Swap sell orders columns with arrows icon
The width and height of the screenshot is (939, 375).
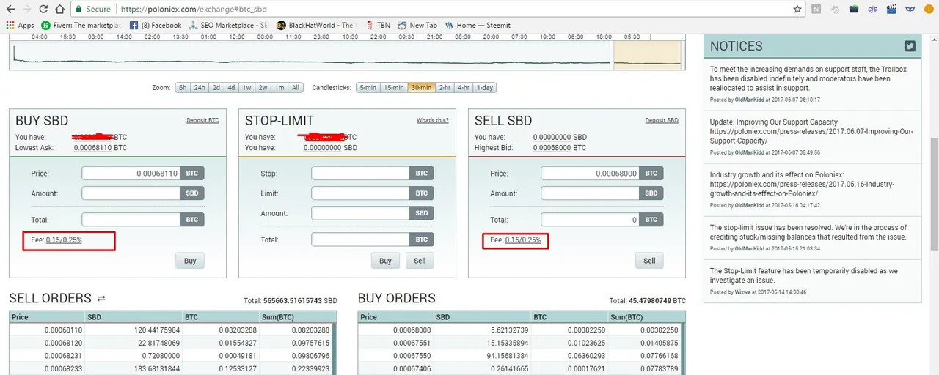101,298
